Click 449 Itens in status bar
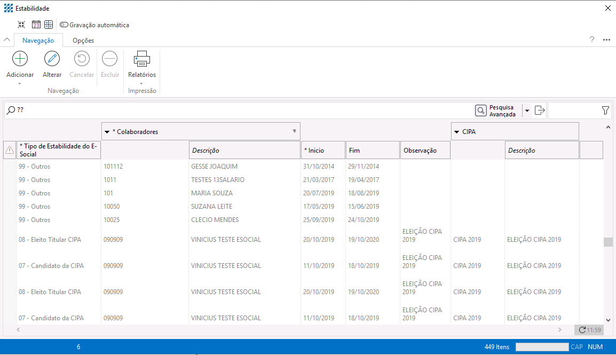This screenshot has height=355, width=616. point(496,347)
